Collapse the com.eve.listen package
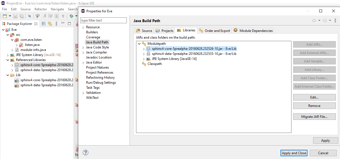 pos(12,40)
